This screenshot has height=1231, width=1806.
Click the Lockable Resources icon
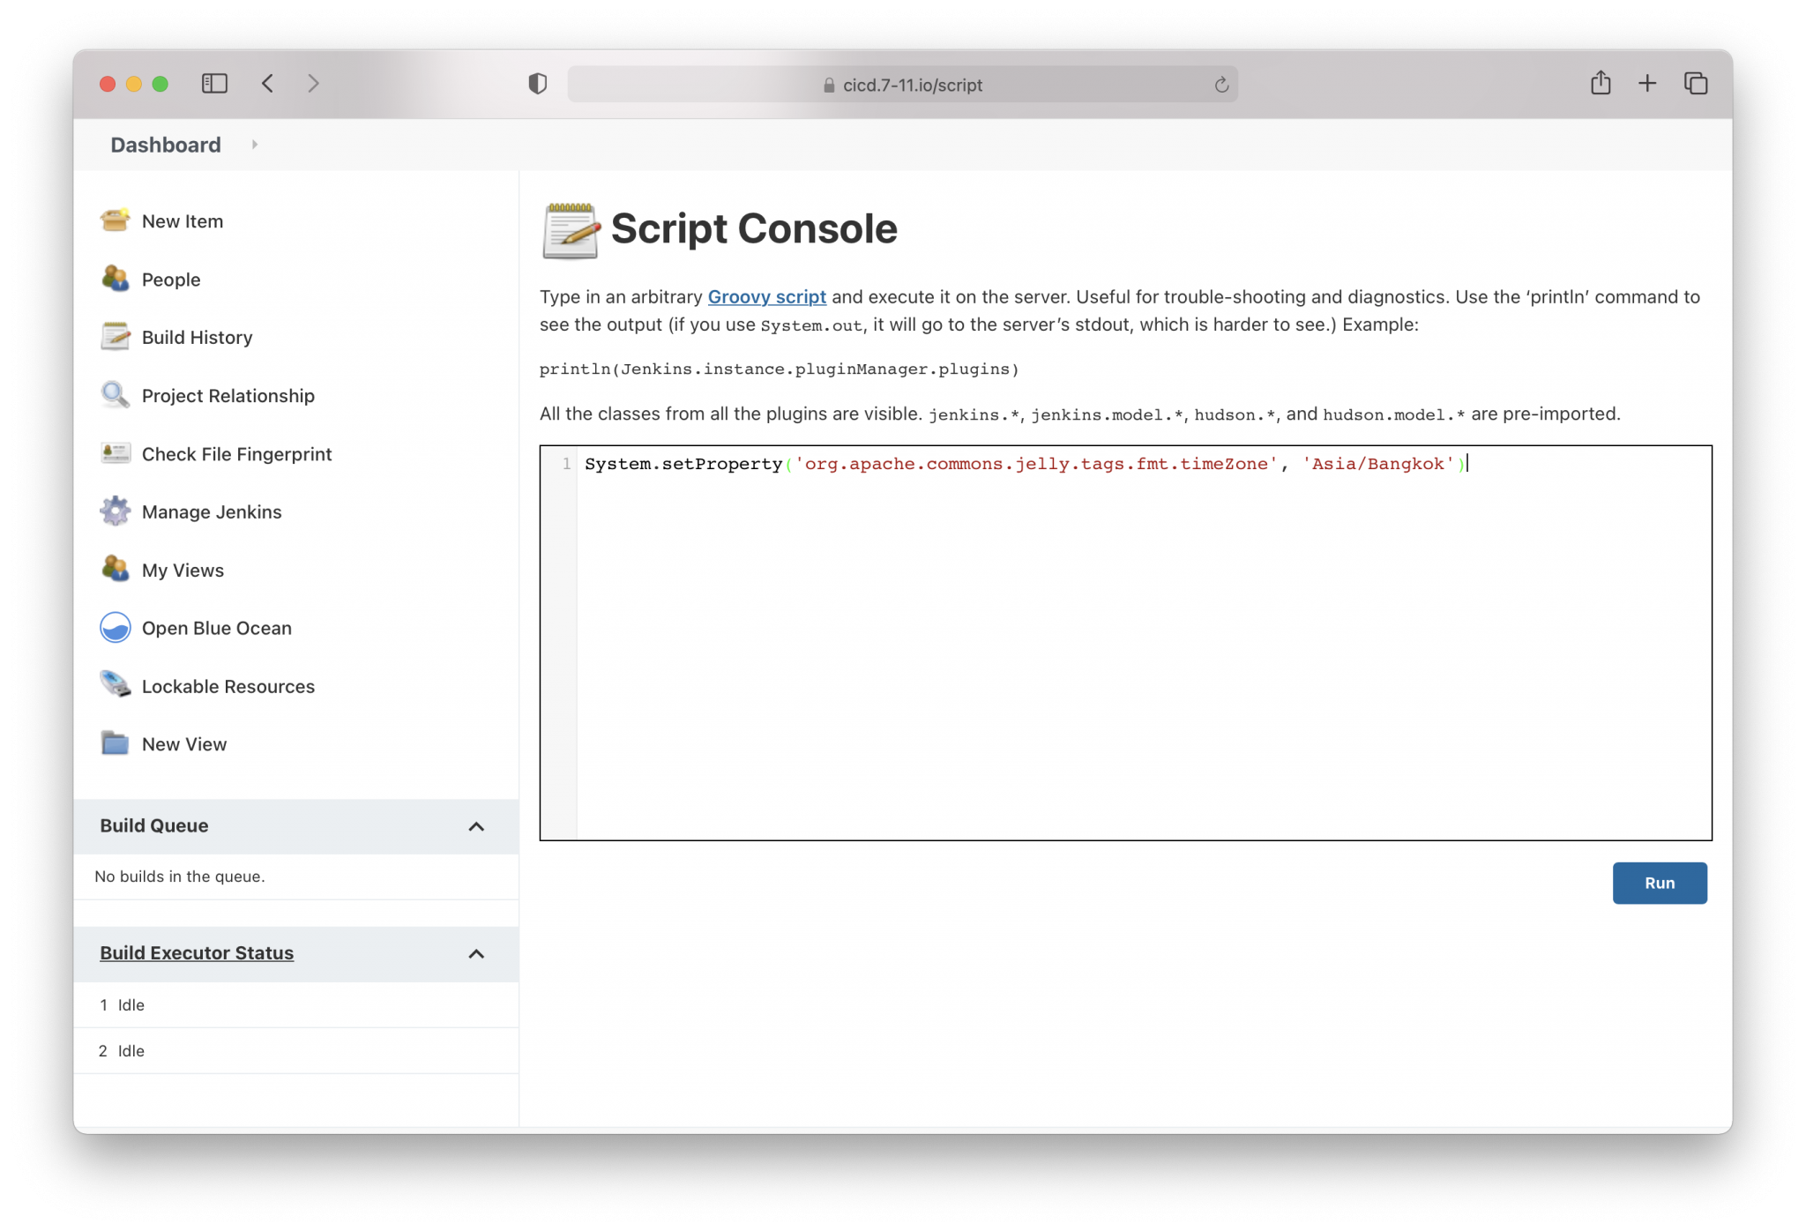click(x=115, y=685)
